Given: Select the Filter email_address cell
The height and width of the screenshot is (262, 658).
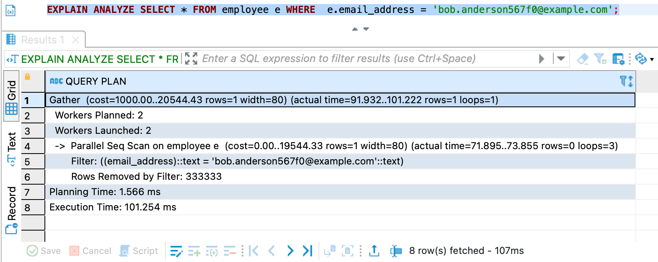Looking at the screenshot, I should [x=340, y=161].
